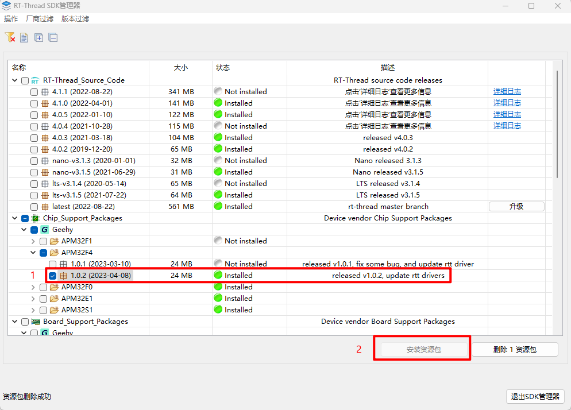This screenshot has width=571, height=410.
Task: Click the RT icon beside RT-Thread_Source_Code
Action: (x=35, y=80)
